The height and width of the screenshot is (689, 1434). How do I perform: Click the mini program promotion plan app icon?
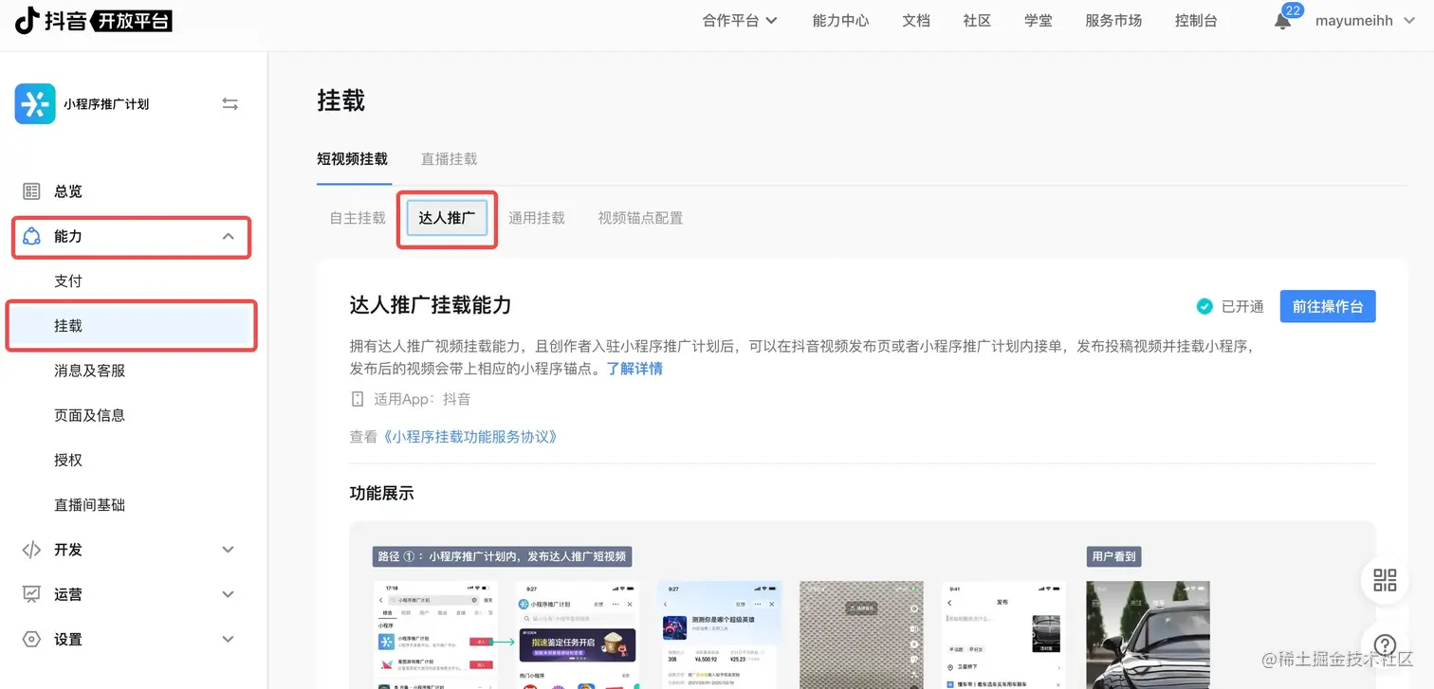tap(35, 103)
